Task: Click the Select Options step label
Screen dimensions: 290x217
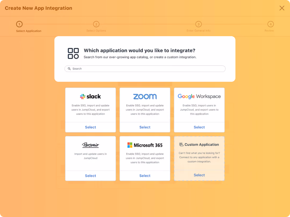Action: pos(96,31)
